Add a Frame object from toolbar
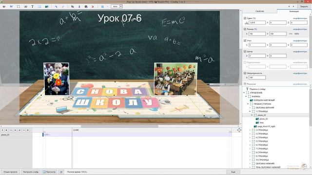The width and height of the screenshot is (312, 175). click(x=19, y=6)
